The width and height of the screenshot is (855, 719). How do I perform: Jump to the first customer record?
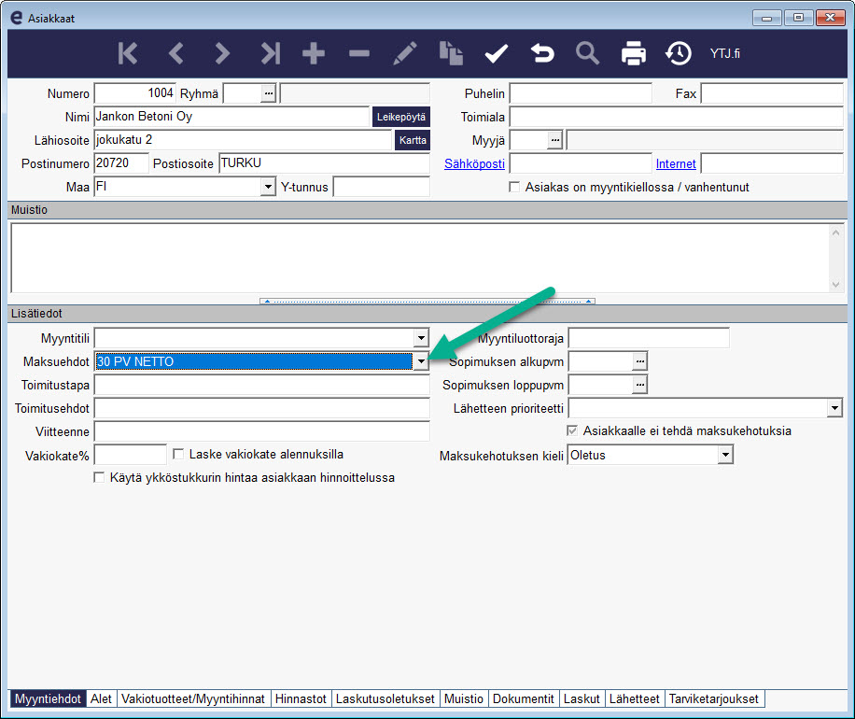coord(128,53)
